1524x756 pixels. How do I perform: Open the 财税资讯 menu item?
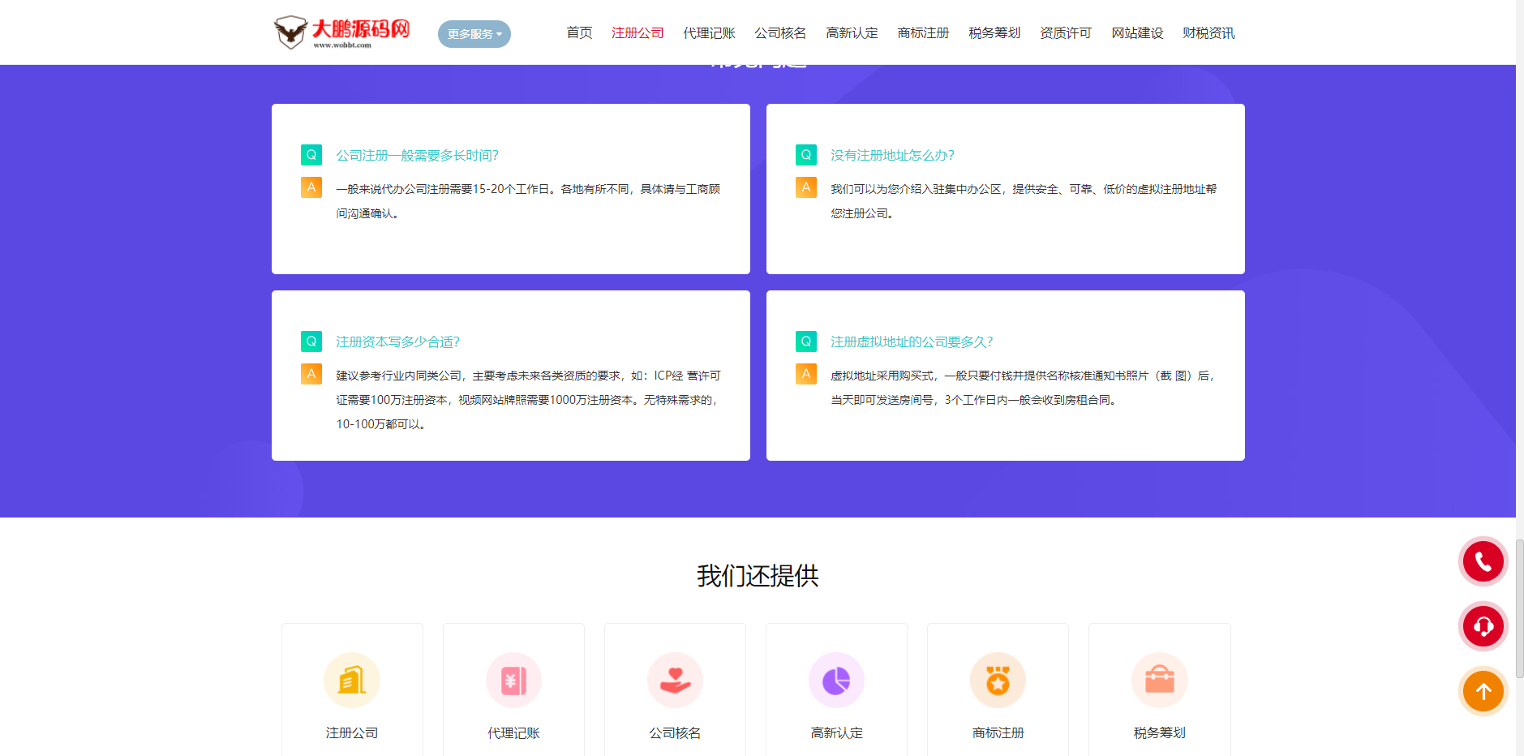click(x=1208, y=33)
